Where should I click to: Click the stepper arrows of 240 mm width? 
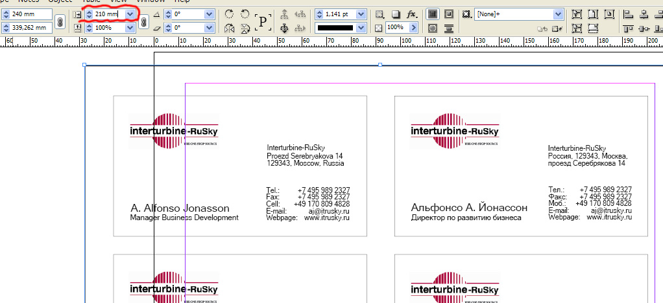(x=5, y=14)
